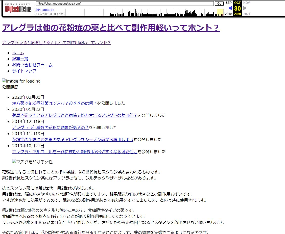Image resolution: width=285 pixels, height=234 pixels.
Task: Open the アレグラとアルコール article link
Action: click(x=75, y=152)
